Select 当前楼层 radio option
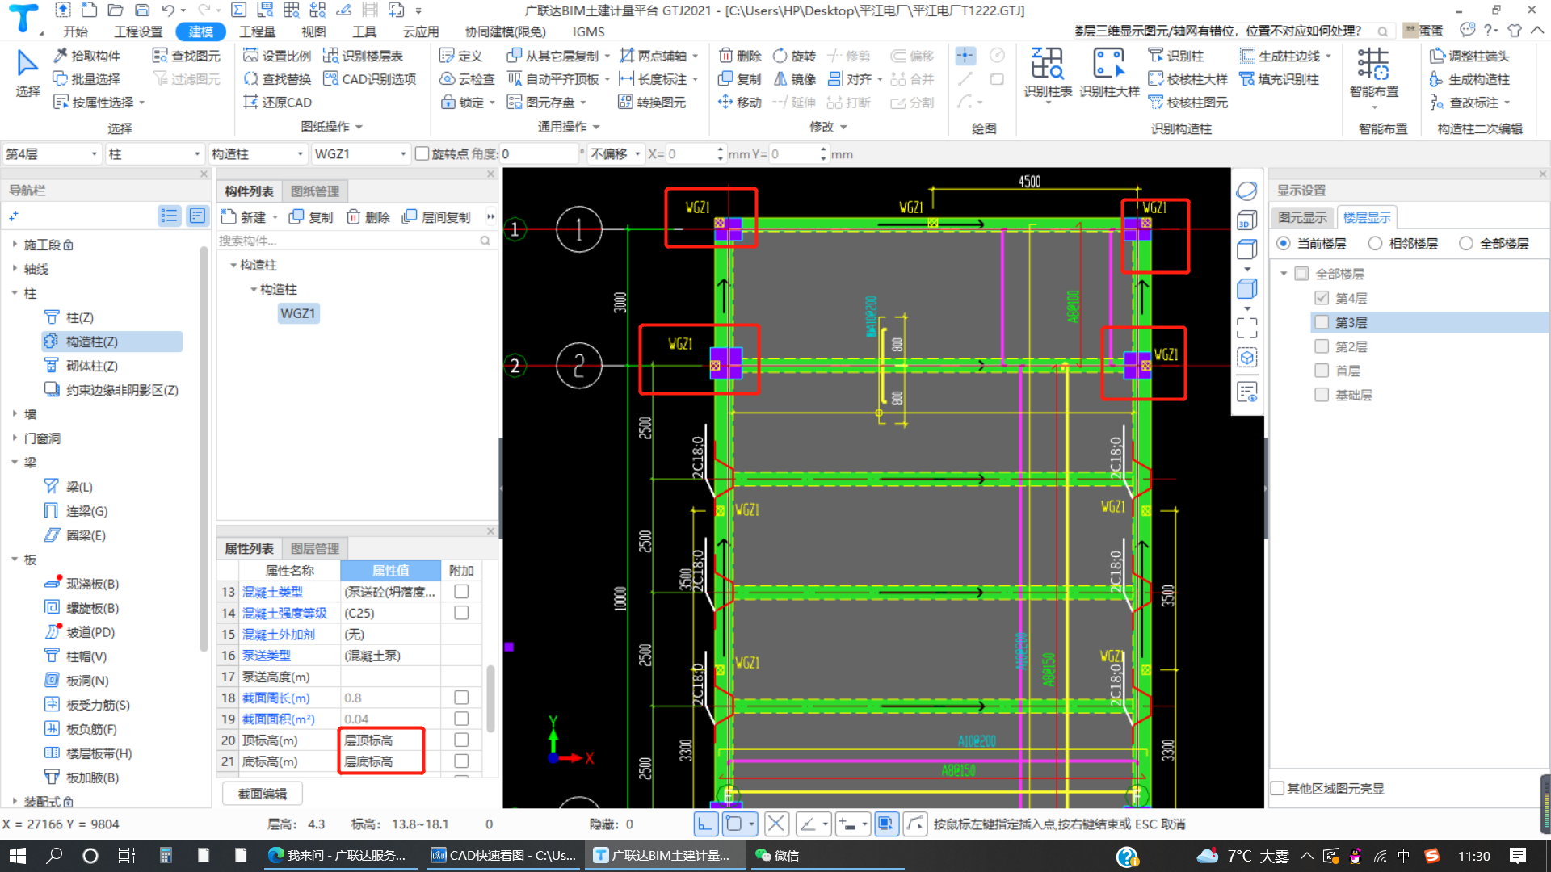 click(x=1284, y=243)
